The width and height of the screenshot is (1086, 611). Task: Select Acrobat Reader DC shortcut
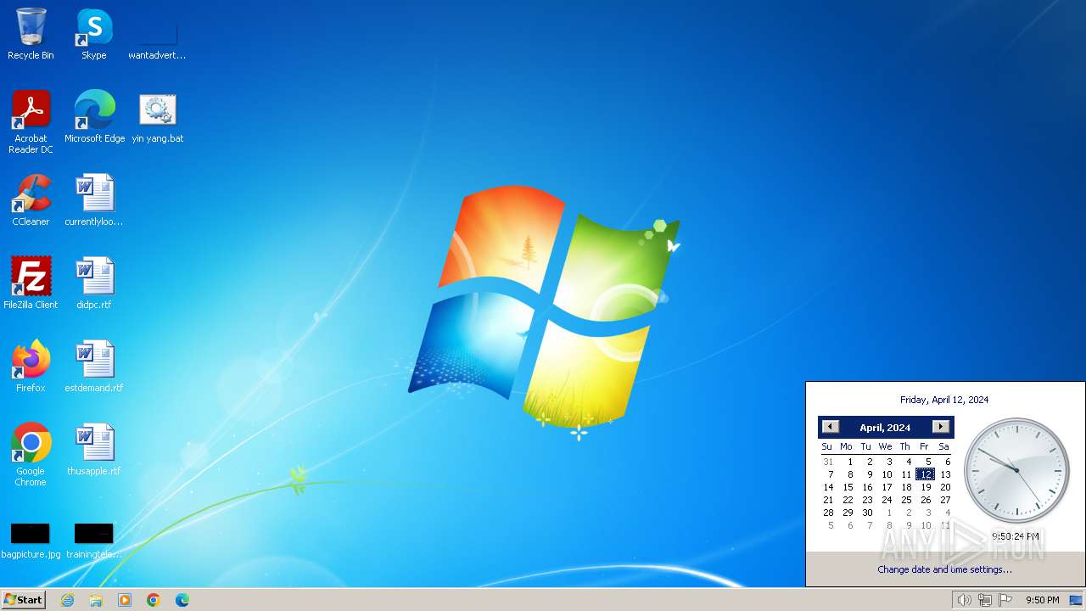point(31,121)
